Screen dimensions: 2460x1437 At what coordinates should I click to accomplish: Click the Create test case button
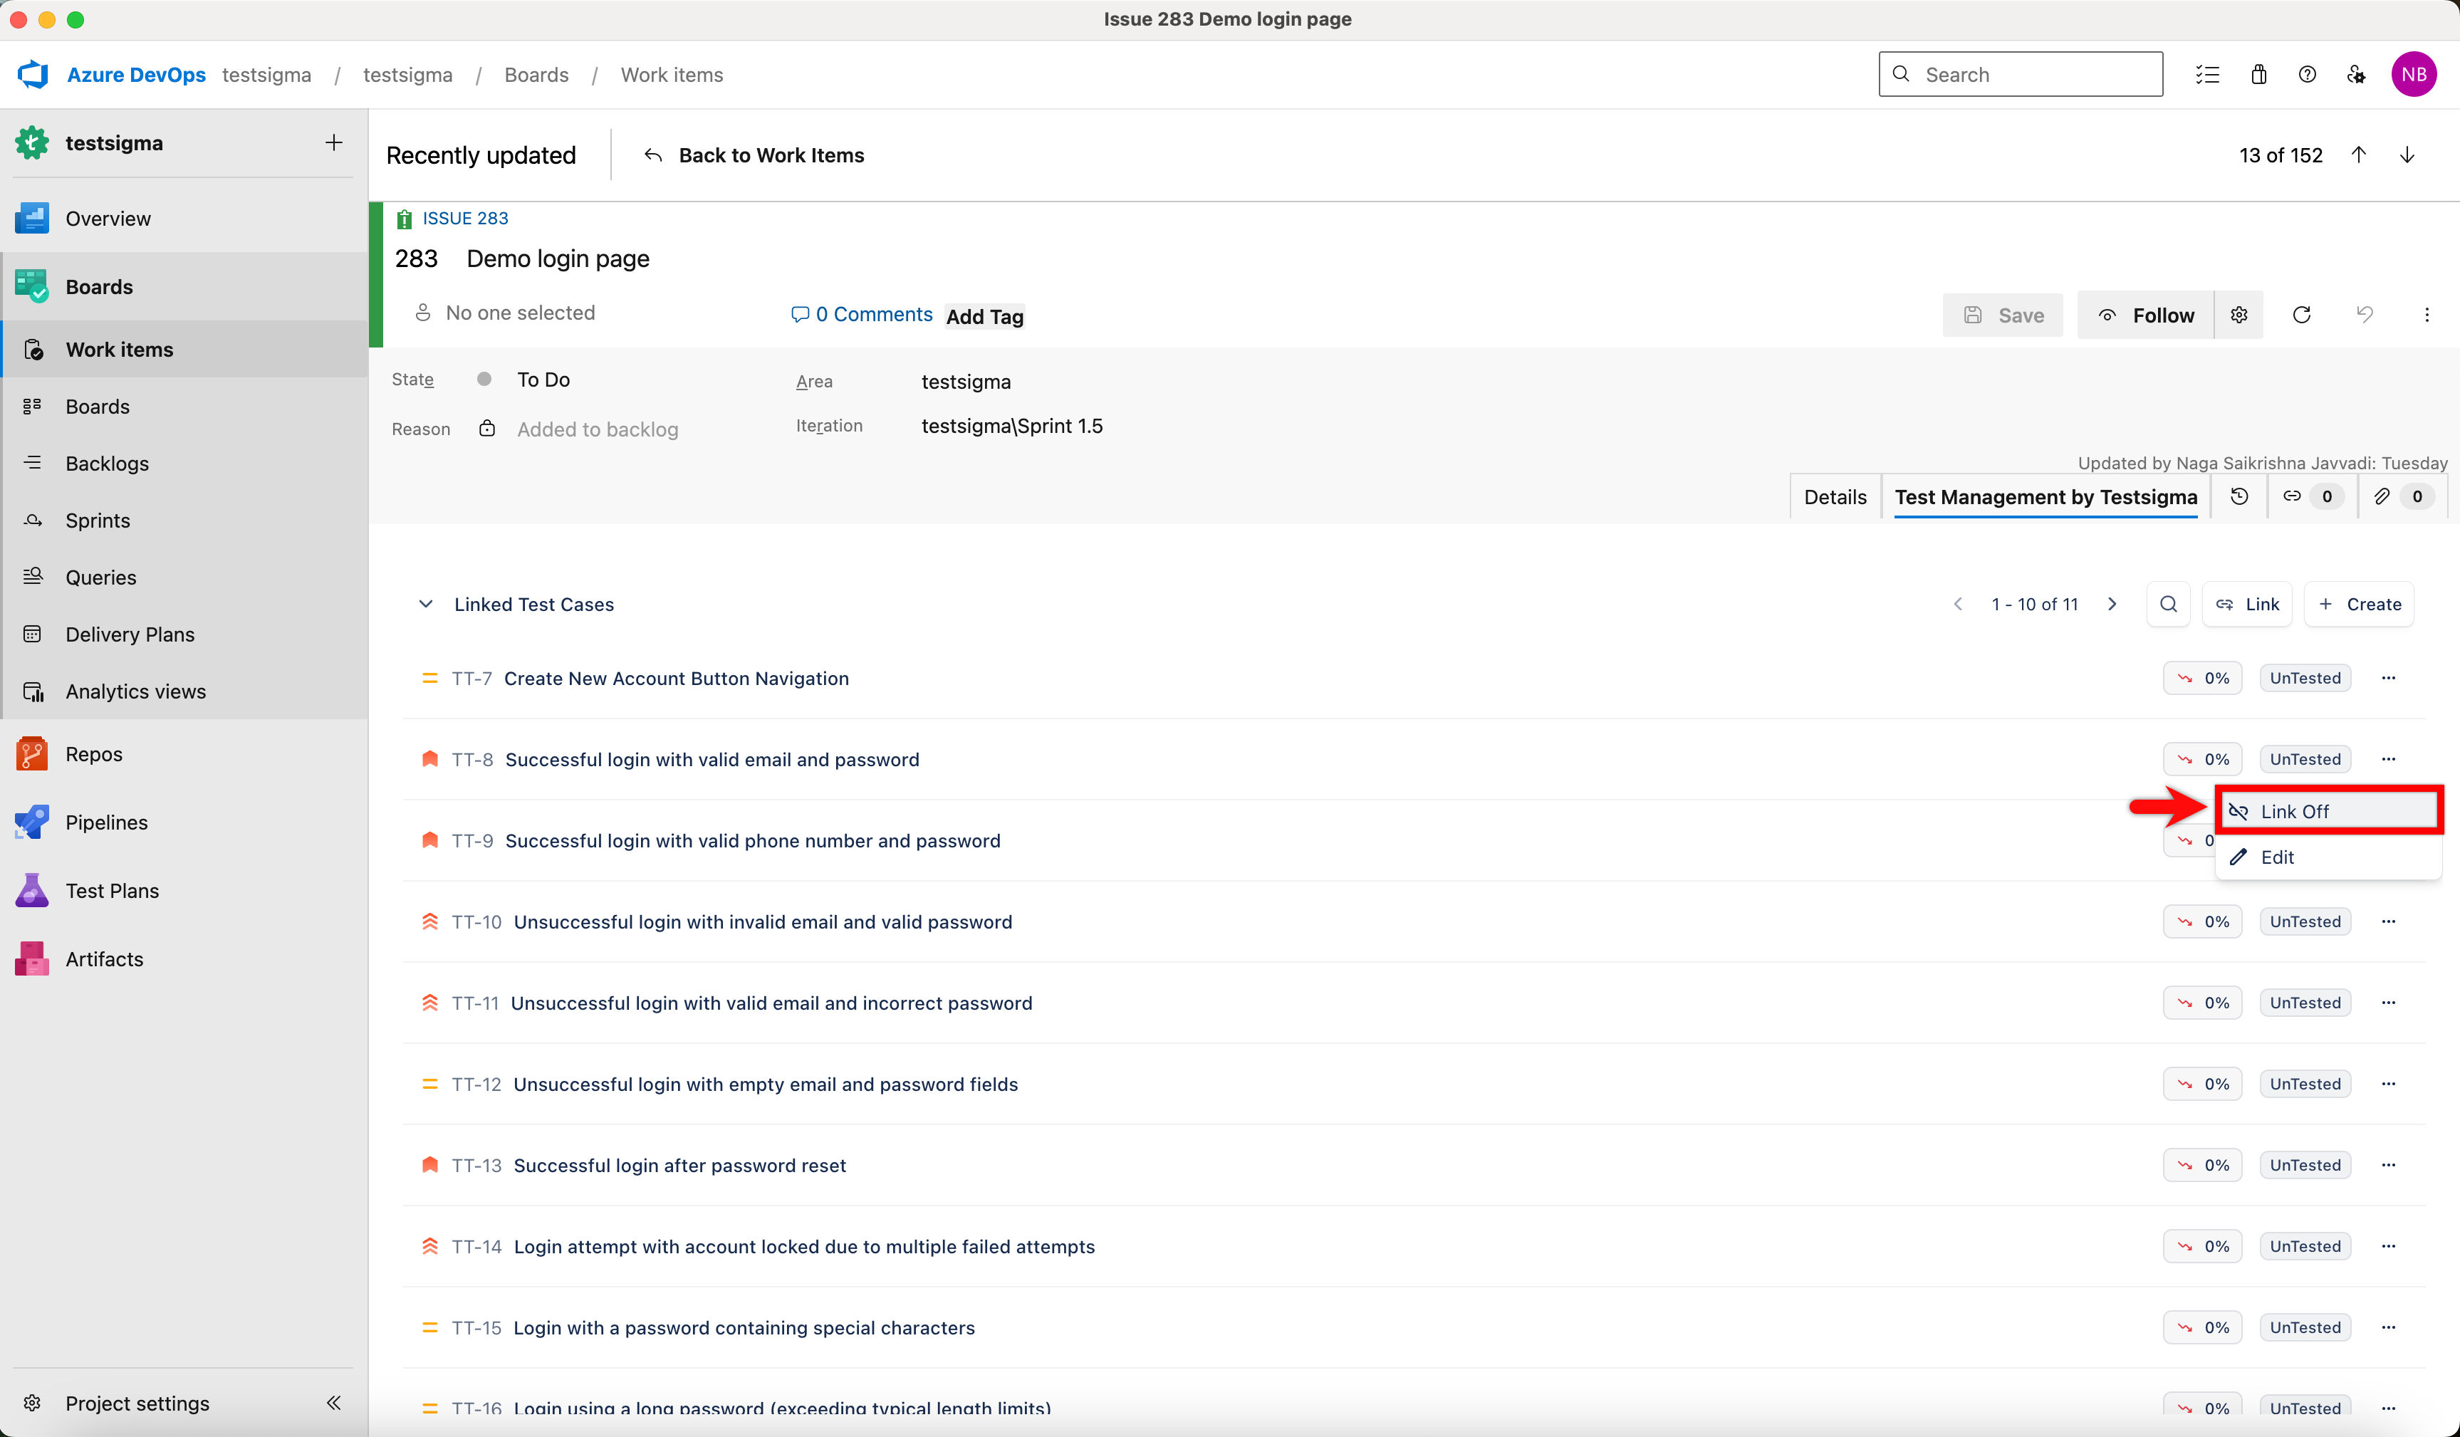click(2360, 605)
